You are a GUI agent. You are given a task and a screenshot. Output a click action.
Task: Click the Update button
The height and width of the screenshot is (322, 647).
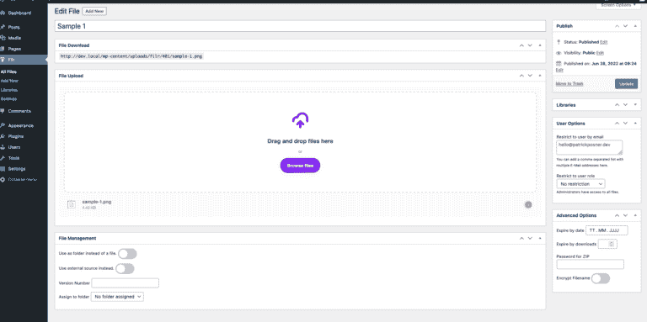[626, 83]
